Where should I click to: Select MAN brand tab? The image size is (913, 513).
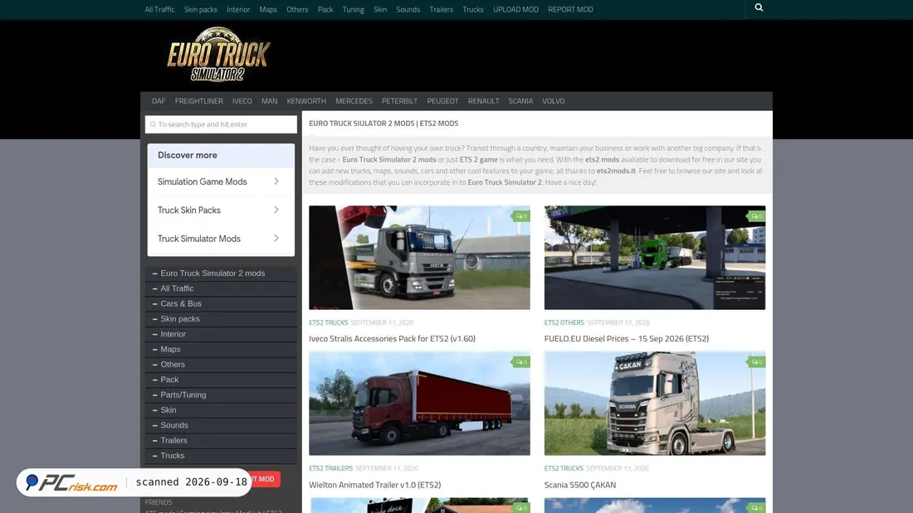(269, 101)
